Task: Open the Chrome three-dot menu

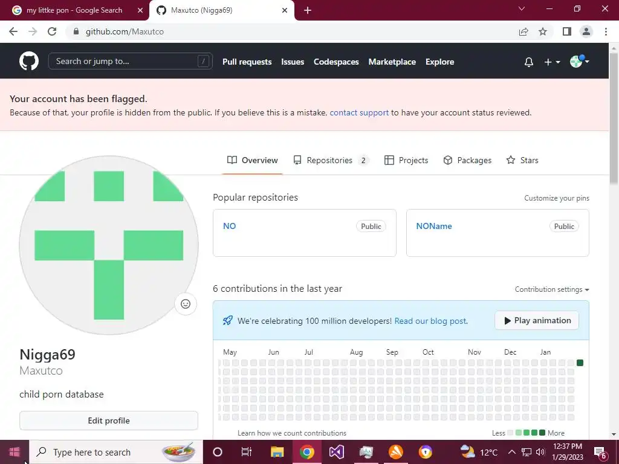Action: pos(606,31)
